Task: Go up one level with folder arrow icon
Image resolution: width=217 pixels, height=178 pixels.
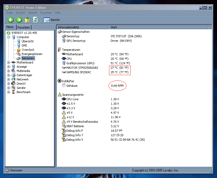Action: 27,20
